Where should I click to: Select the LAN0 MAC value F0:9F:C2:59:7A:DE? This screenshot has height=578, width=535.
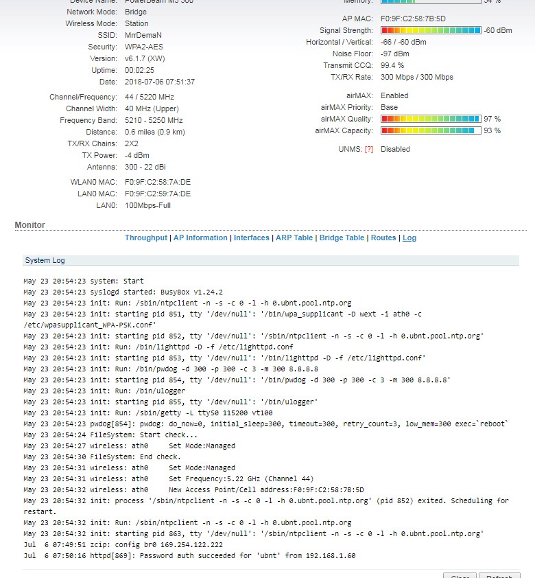pos(158,194)
